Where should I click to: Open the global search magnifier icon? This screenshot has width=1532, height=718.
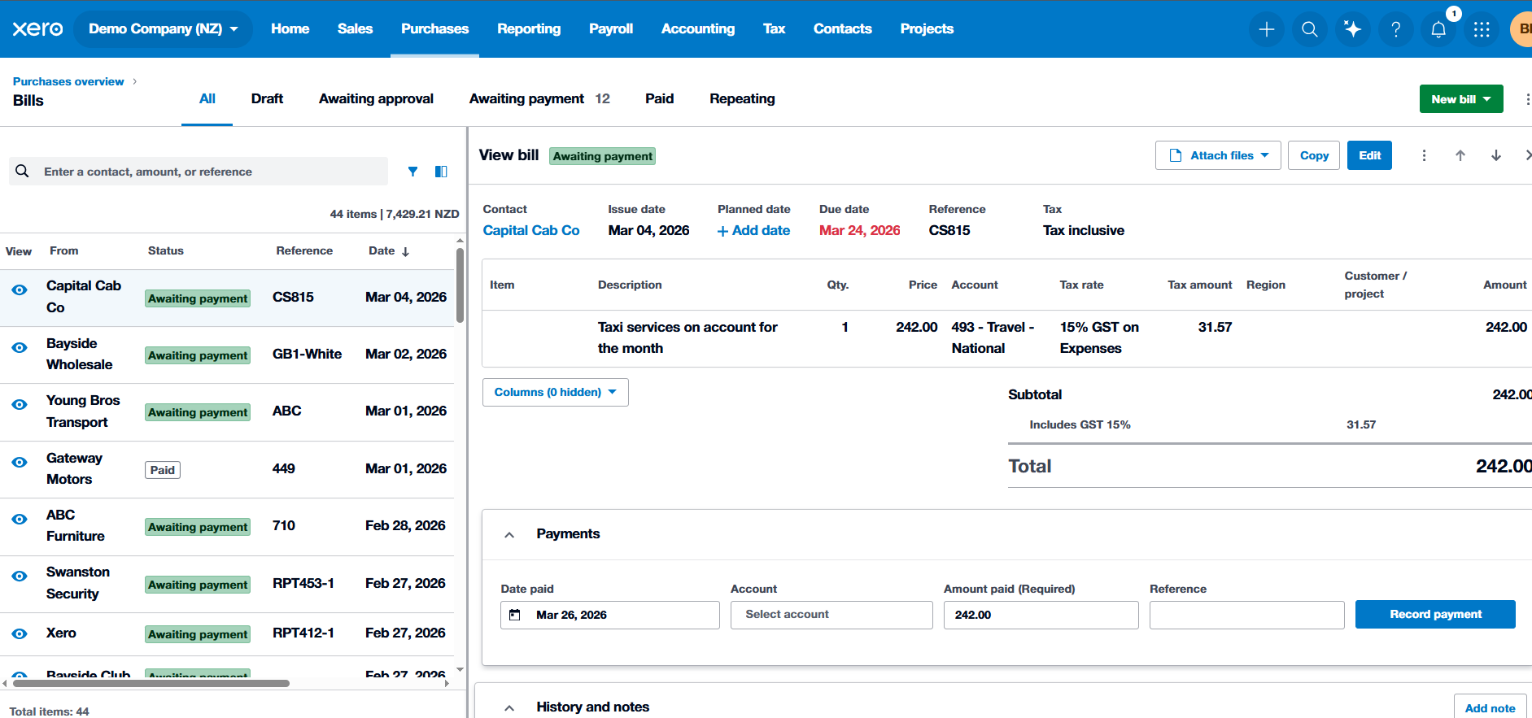click(1309, 29)
